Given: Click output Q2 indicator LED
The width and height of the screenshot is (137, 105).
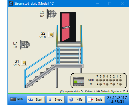Looking at the screenshot, I should (x=114, y=84).
